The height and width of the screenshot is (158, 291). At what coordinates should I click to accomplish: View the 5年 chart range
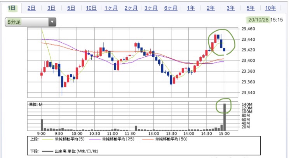(x=251, y=8)
